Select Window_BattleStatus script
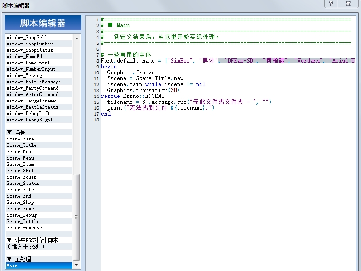Image resolution: width=361 pixels, height=271 pixels. point(39,107)
